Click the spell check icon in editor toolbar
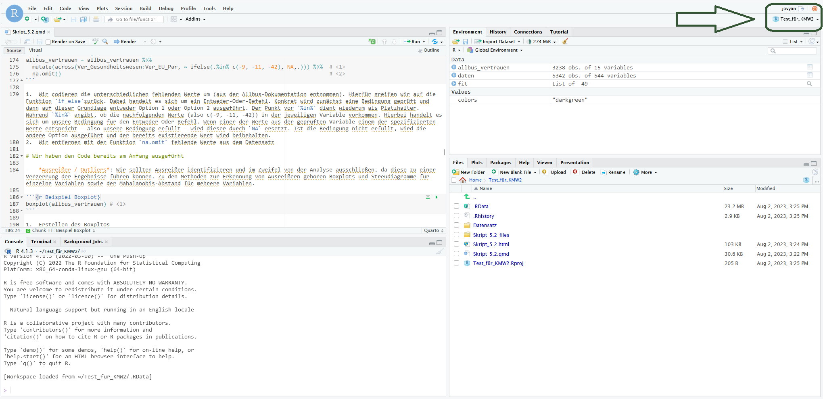The width and height of the screenshot is (823, 399). point(95,41)
